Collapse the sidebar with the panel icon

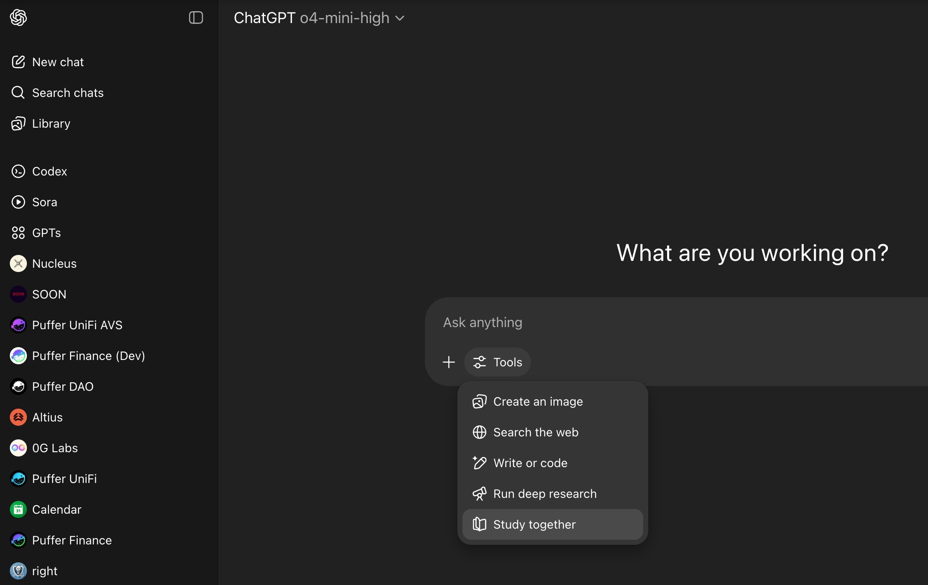click(196, 18)
